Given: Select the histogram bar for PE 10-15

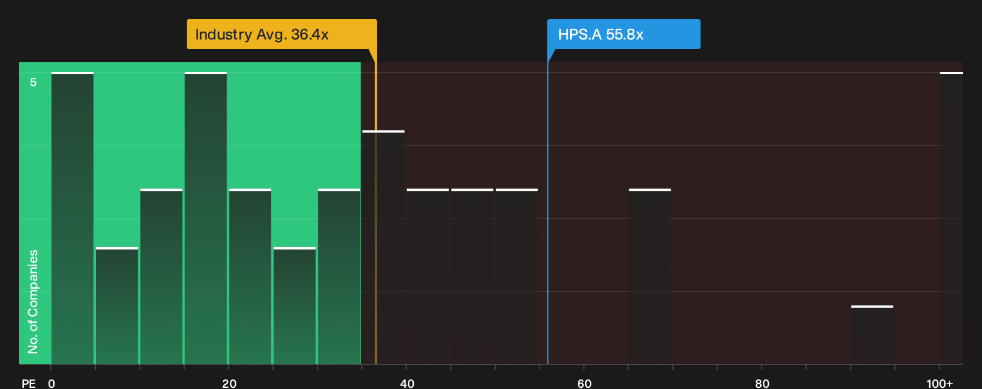Looking at the screenshot, I should 161,276.
